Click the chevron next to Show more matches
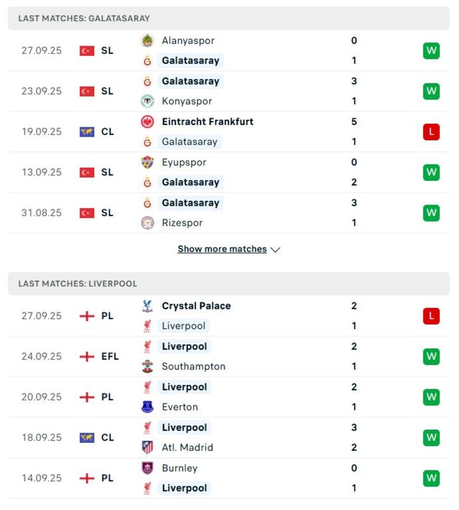459x510 pixels. coord(275,250)
